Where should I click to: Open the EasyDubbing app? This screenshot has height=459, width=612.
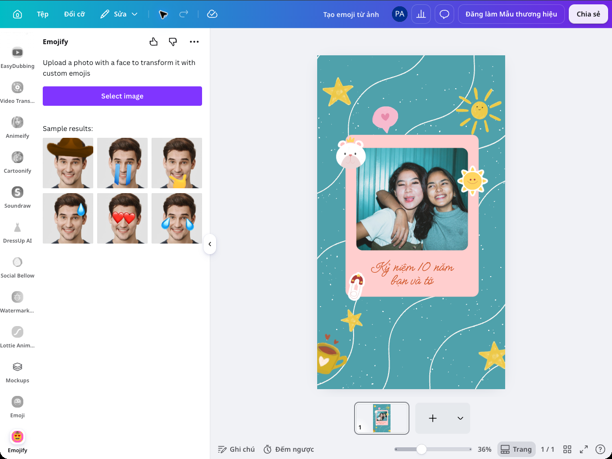coord(17,58)
